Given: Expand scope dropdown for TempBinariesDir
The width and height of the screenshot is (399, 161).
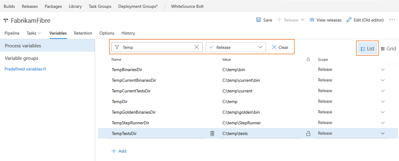Looking at the screenshot, I should [x=383, y=69].
